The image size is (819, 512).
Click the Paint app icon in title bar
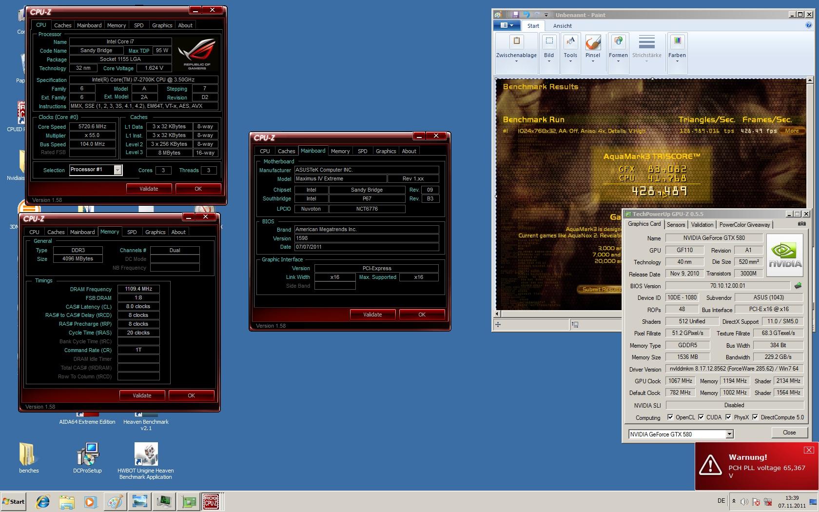pyautogui.click(x=499, y=15)
